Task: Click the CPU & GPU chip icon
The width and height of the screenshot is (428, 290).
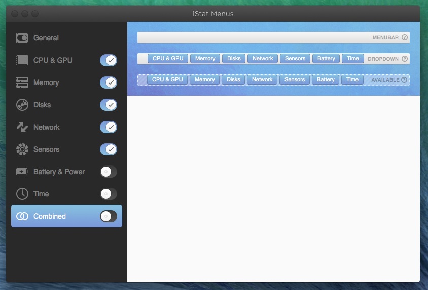Action: tap(22, 60)
